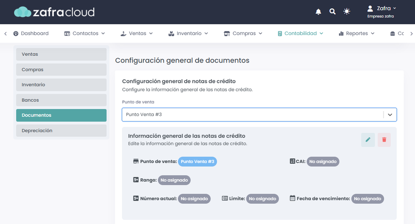Expand the Contabilidad menu

click(300, 33)
